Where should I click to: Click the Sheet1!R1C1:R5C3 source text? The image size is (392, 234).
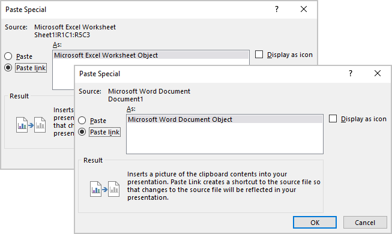coord(62,35)
